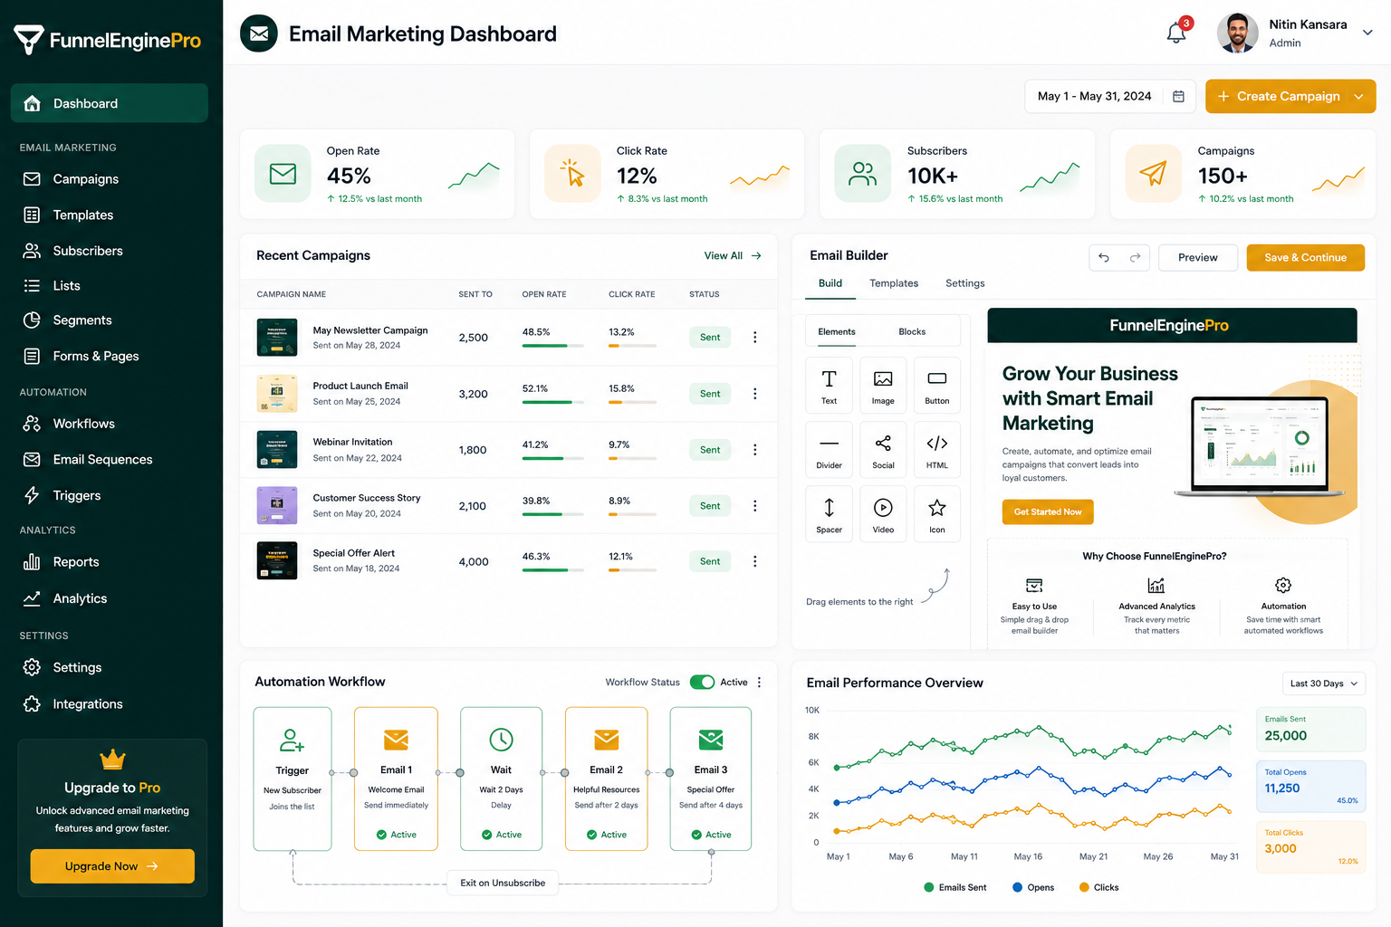Select the Social element tile

pos(883,450)
